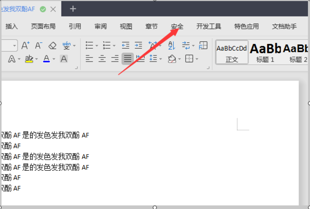Open the 文档助手 tab
Screen dimensions: 310x209
click(x=284, y=26)
